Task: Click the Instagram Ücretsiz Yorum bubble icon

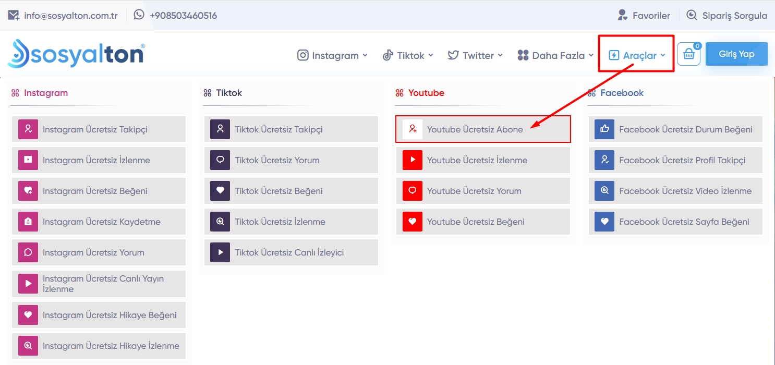Action: 28,252
